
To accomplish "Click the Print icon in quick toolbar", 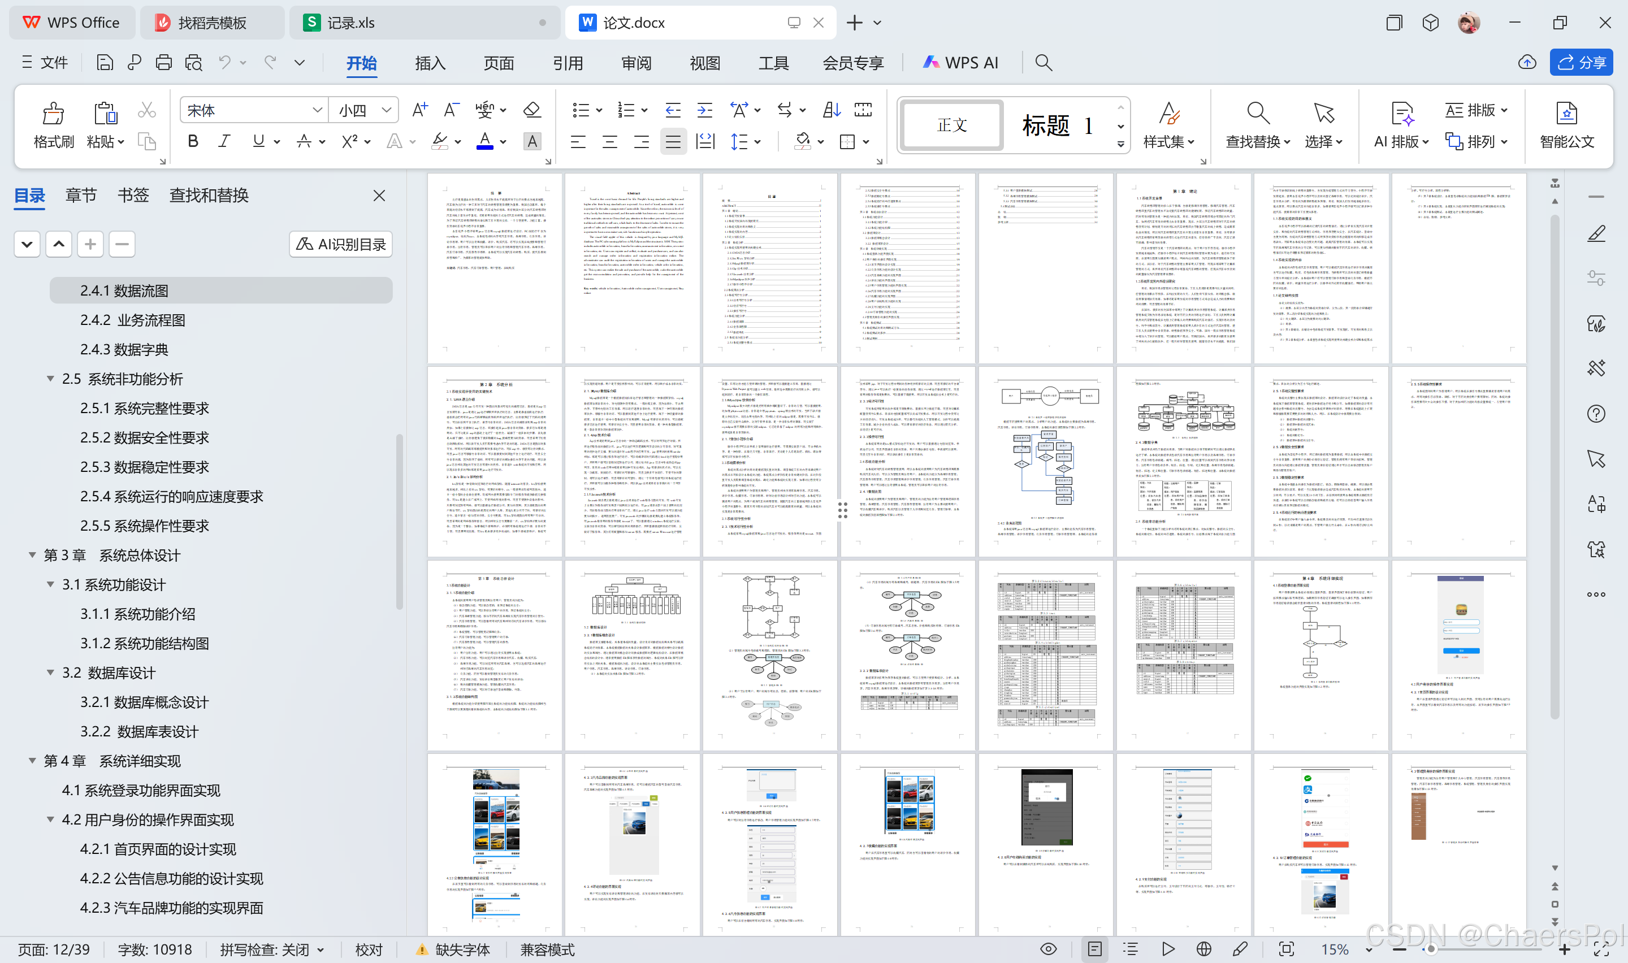I will pos(163,62).
